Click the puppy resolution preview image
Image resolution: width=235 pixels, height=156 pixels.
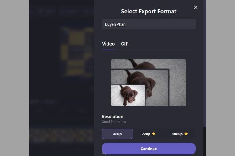(149, 83)
